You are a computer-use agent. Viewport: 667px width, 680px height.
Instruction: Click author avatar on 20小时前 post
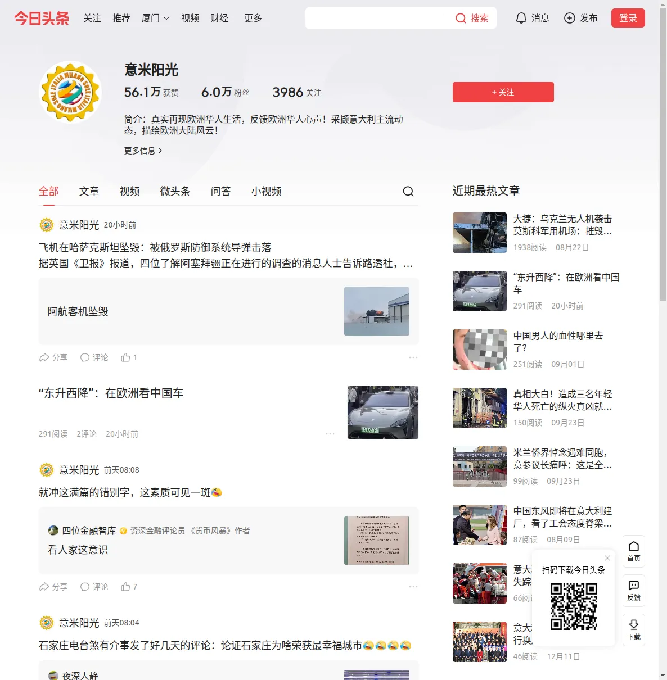[x=47, y=225]
